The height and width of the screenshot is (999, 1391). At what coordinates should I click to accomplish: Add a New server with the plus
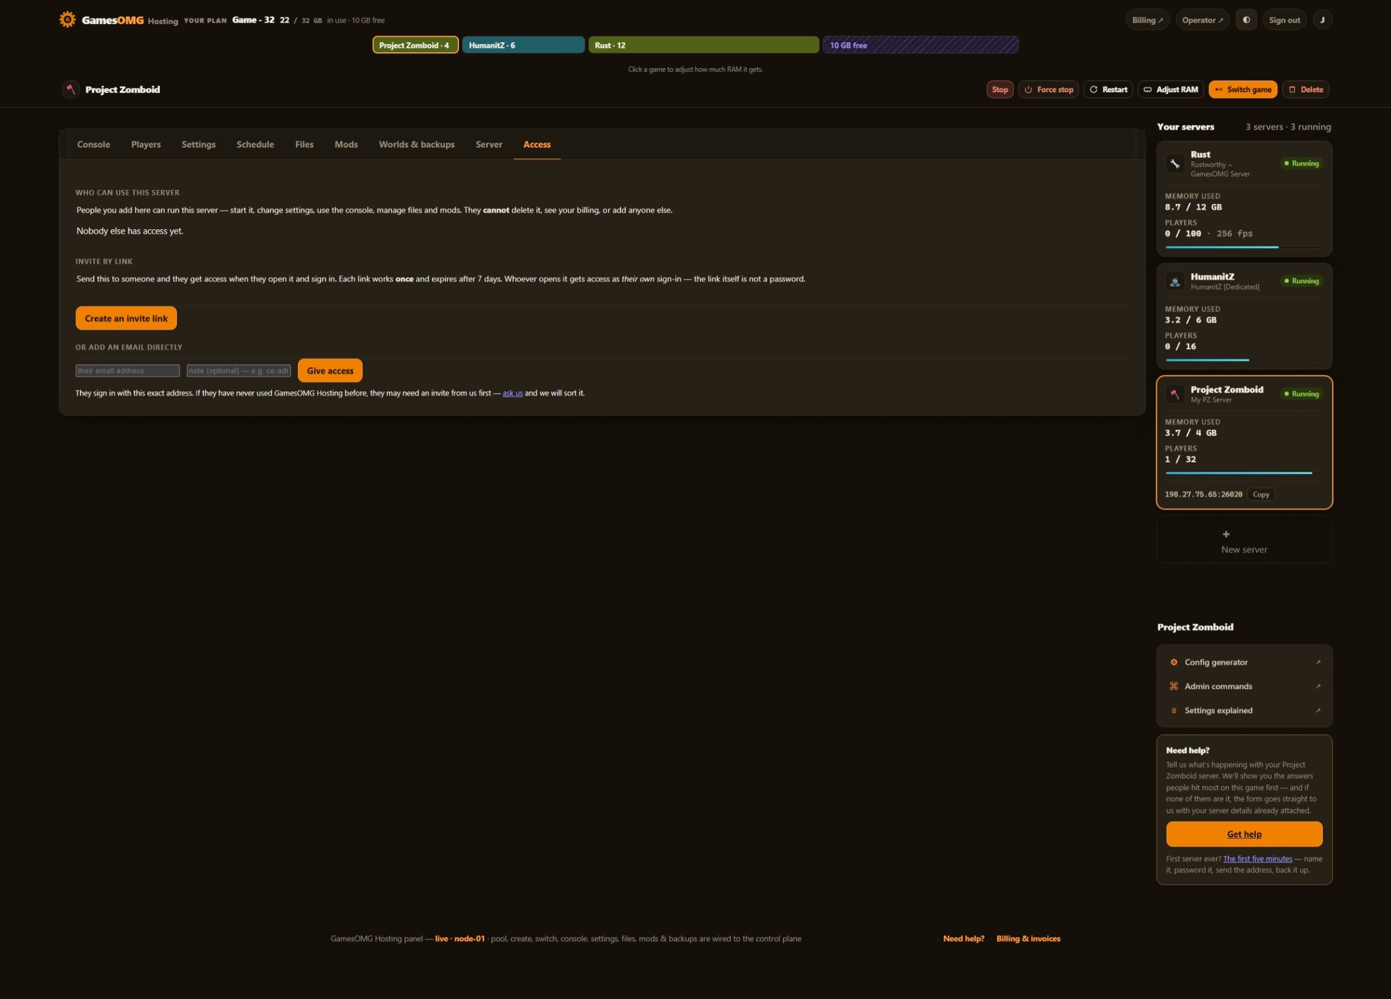1244,540
